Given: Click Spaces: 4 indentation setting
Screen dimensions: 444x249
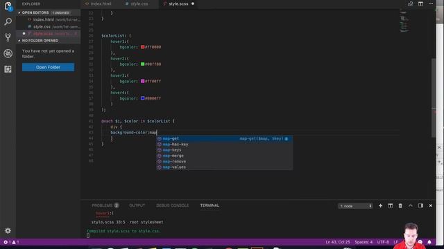Looking at the screenshot, I should click(x=364, y=242).
